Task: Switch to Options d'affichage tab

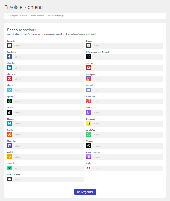Action: pyautogui.click(x=56, y=16)
